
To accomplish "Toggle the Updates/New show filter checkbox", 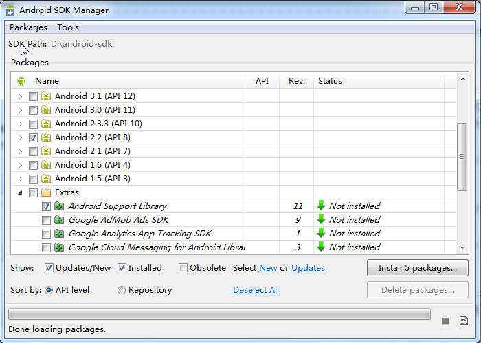I will tap(49, 268).
